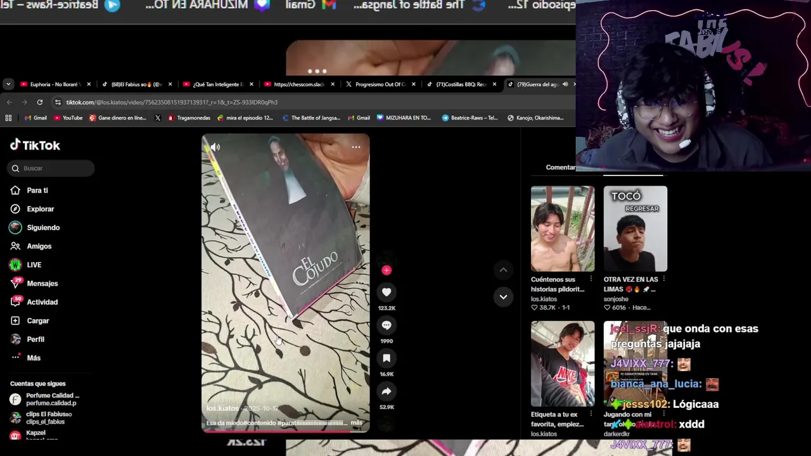The height and width of the screenshot is (456, 811).
Task: Mute the TikTok video sound
Action: point(215,147)
